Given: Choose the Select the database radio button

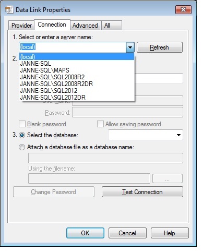Looking at the screenshot, I should 22,135.
